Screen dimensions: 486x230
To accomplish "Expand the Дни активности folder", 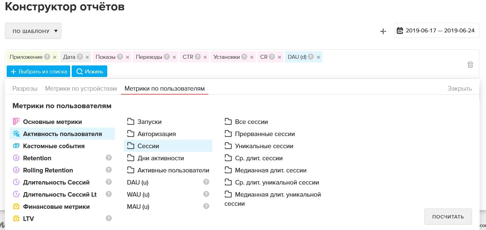I will click(x=160, y=158).
